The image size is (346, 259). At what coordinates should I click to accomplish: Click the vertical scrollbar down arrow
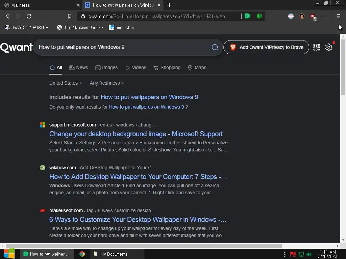pyautogui.click(x=343, y=240)
